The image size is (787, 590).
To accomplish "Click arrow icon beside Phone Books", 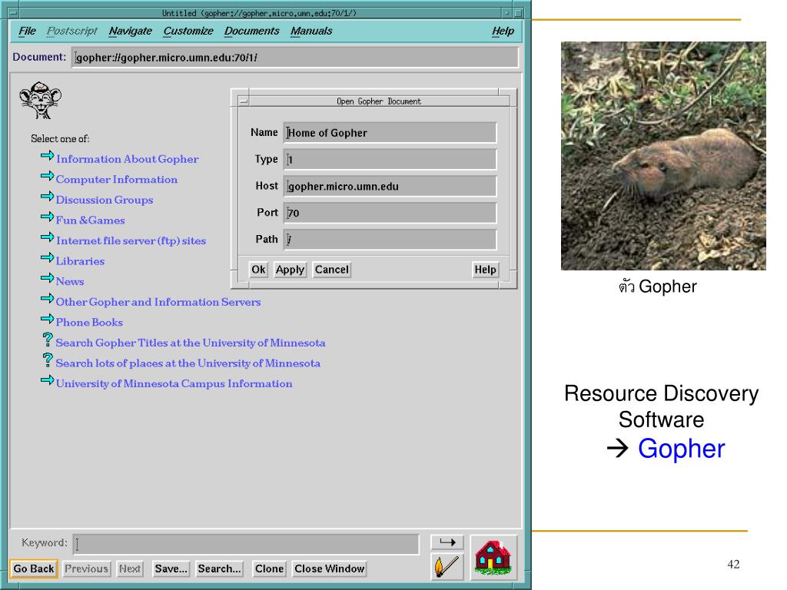I will point(47,319).
